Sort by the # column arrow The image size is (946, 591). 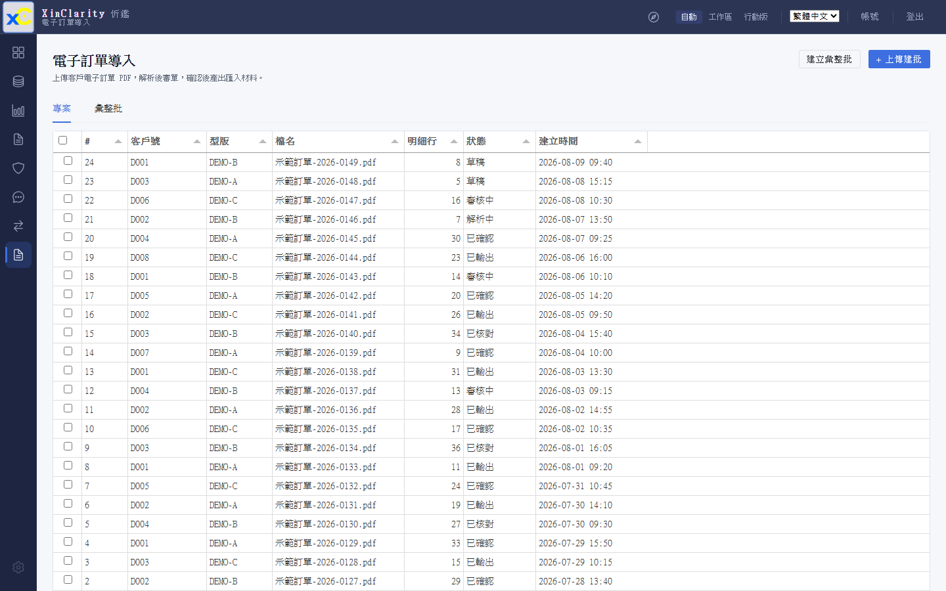(118, 141)
